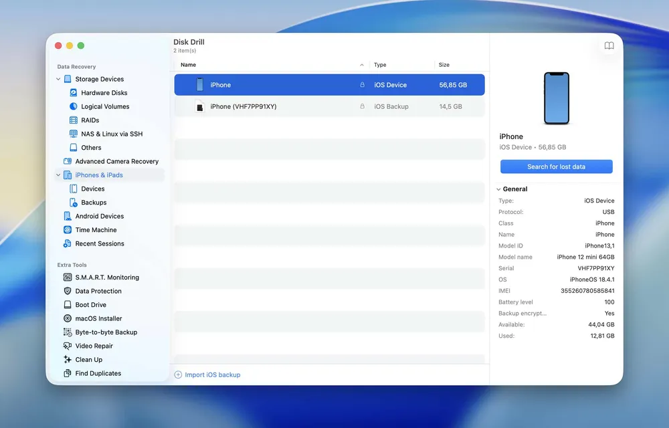This screenshot has height=428, width=669.
Task: Click the backup file icon for iPhone (VHF7PP91XY)
Action: click(199, 106)
